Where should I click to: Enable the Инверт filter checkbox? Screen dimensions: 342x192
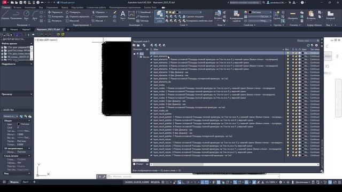point(134,164)
